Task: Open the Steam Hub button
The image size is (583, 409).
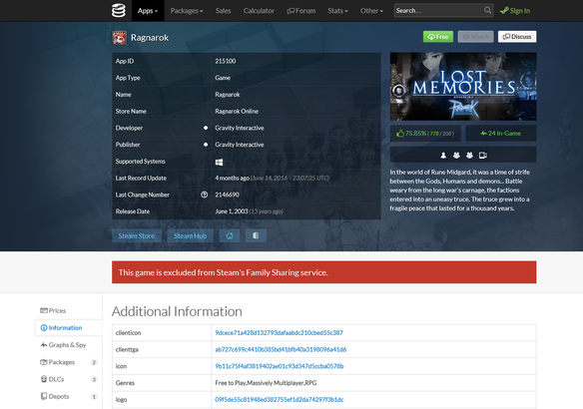Action: [190, 235]
